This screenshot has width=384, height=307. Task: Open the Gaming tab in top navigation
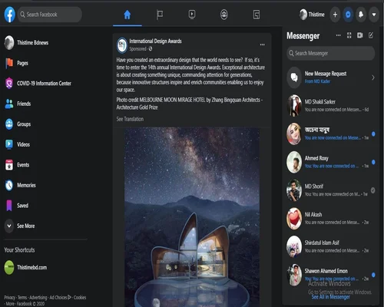point(257,15)
